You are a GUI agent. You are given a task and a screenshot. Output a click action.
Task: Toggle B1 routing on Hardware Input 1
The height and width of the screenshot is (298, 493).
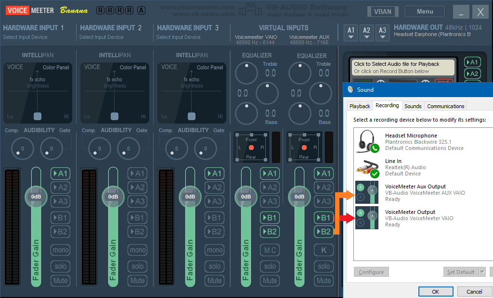(x=60, y=218)
